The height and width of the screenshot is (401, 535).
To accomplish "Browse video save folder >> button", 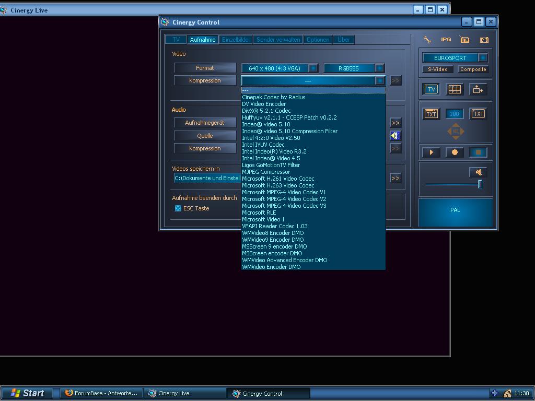I will point(396,178).
